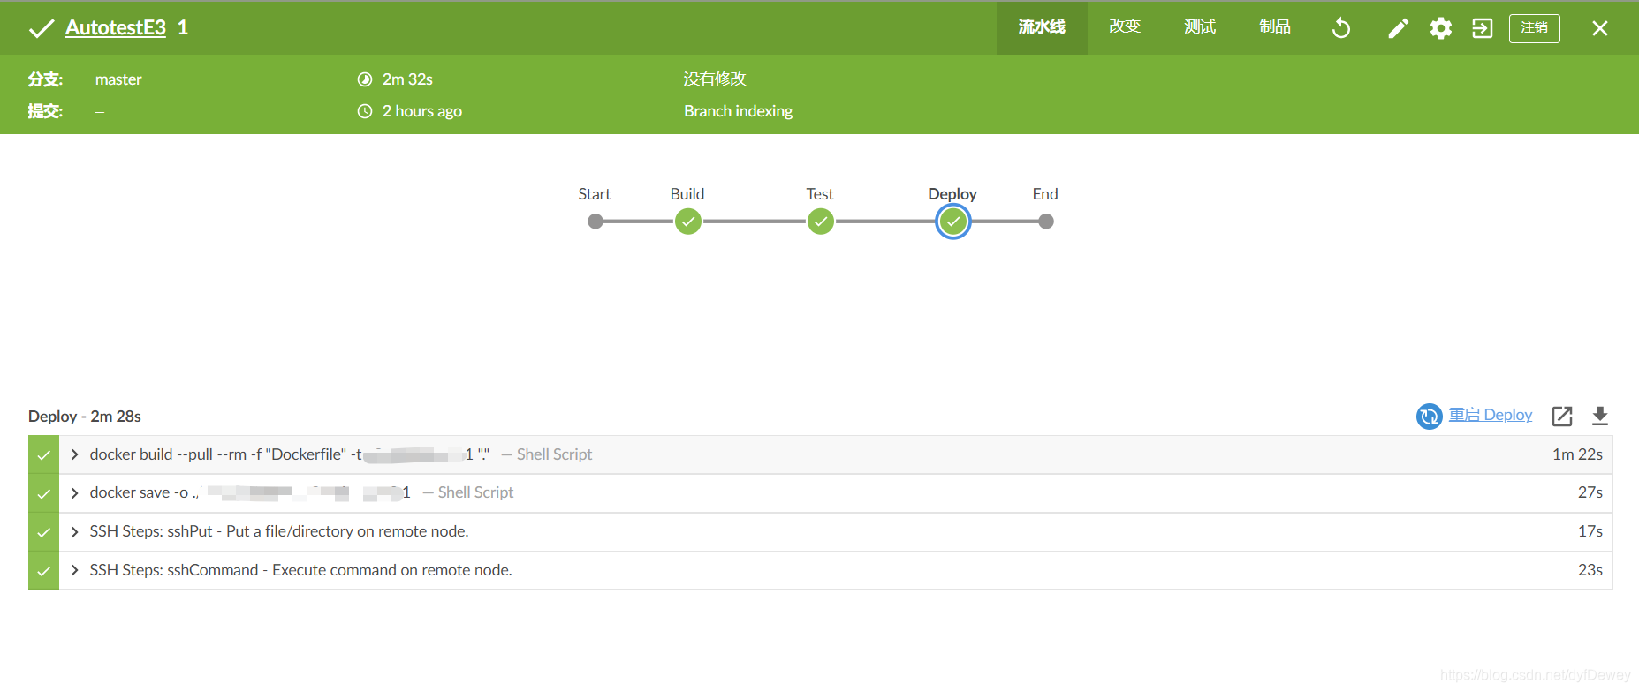1639x691 pixels.
Task: Click the 'Start' label above pipeline
Action: 595,194
